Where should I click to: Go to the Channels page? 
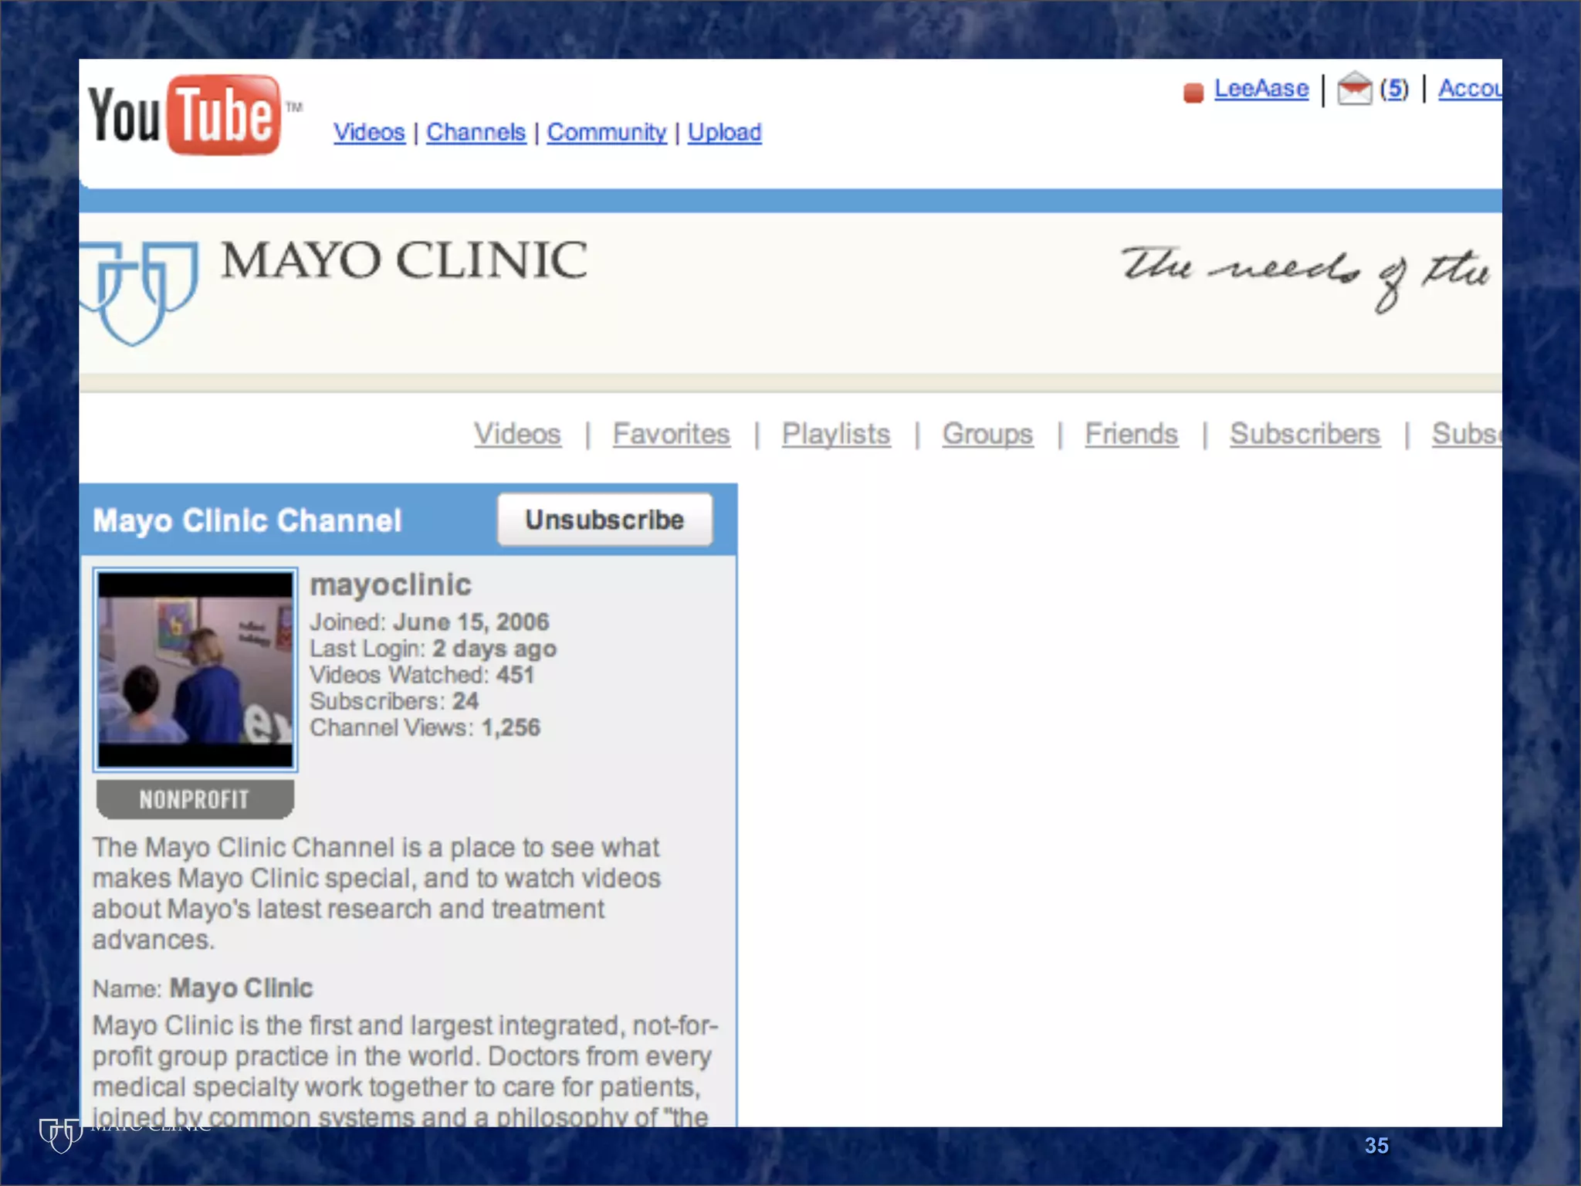476,132
